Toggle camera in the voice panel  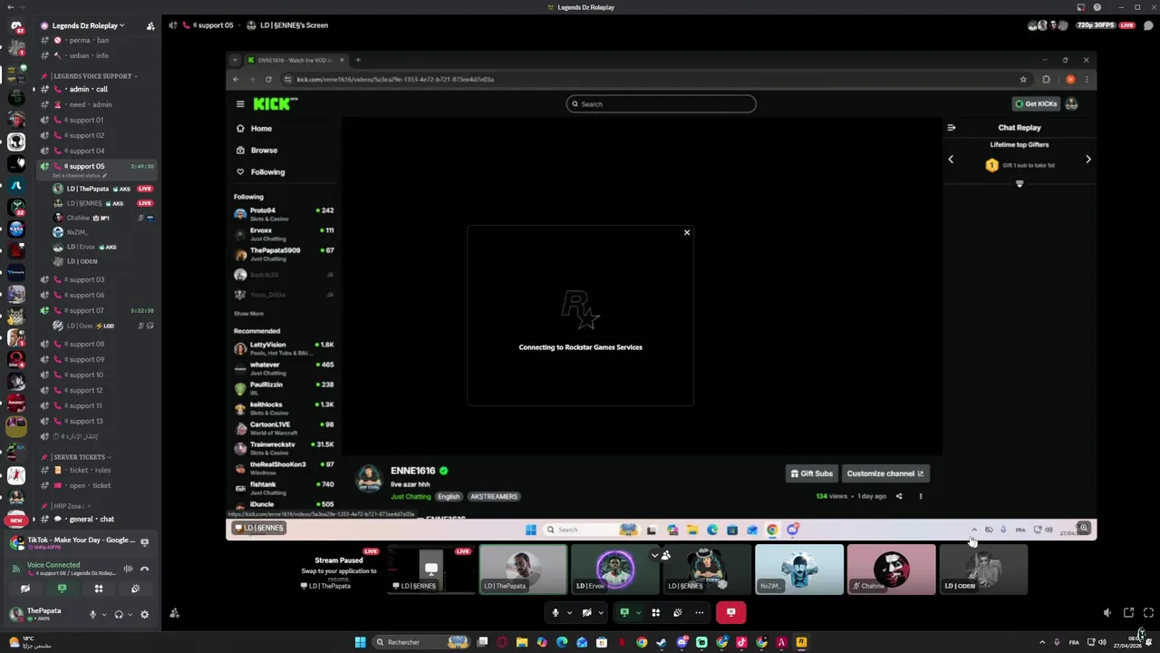click(x=25, y=589)
